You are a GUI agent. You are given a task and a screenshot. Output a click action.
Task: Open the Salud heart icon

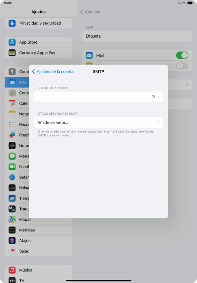(12, 251)
